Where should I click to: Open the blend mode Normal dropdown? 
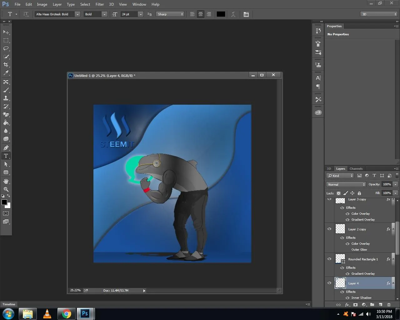(x=346, y=184)
